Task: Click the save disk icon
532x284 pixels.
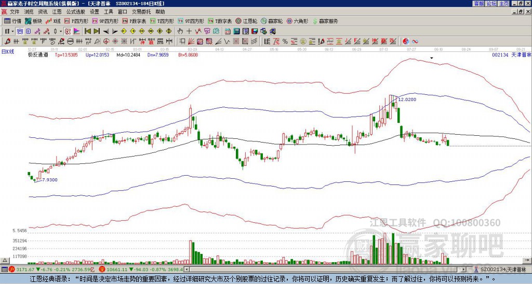Action: tap(255, 31)
